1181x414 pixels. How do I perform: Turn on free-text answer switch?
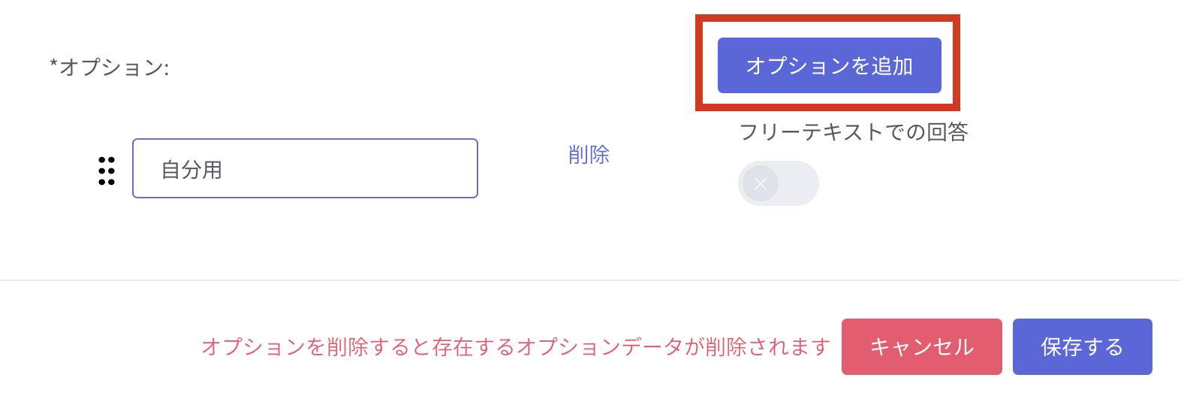pyautogui.click(x=778, y=183)
